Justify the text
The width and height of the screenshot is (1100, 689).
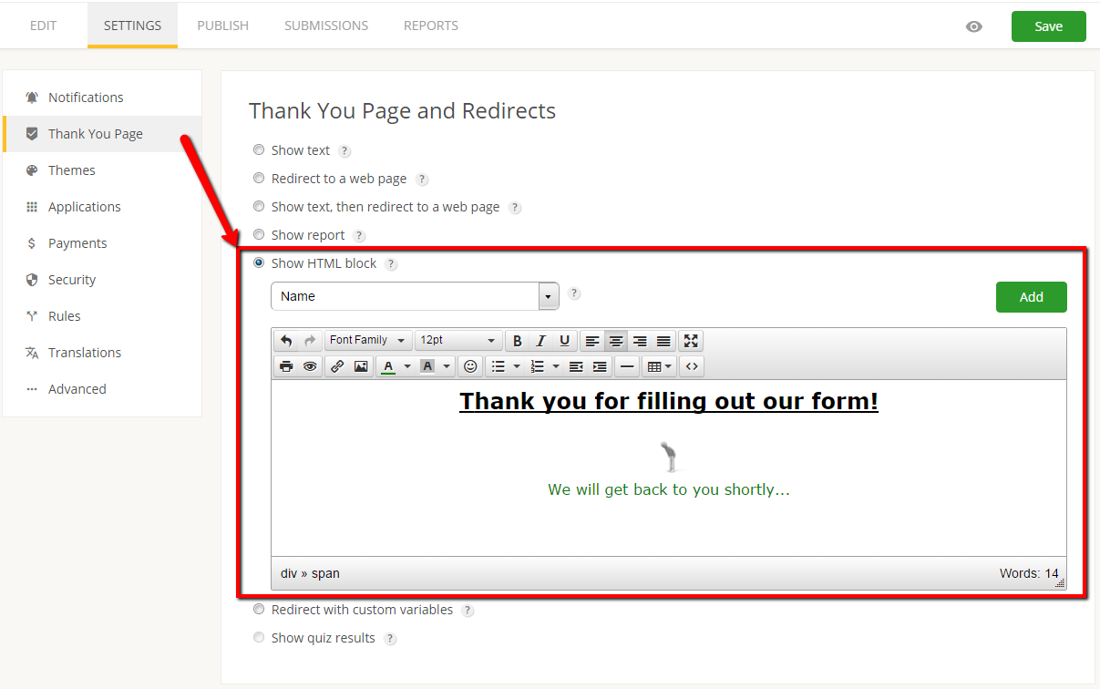coord(663,341)
